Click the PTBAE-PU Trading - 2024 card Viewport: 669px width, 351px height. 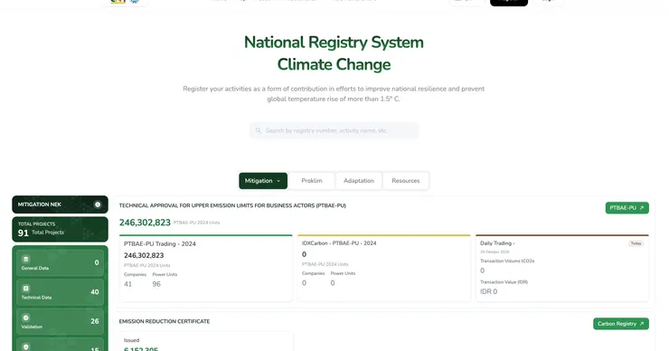205,268
